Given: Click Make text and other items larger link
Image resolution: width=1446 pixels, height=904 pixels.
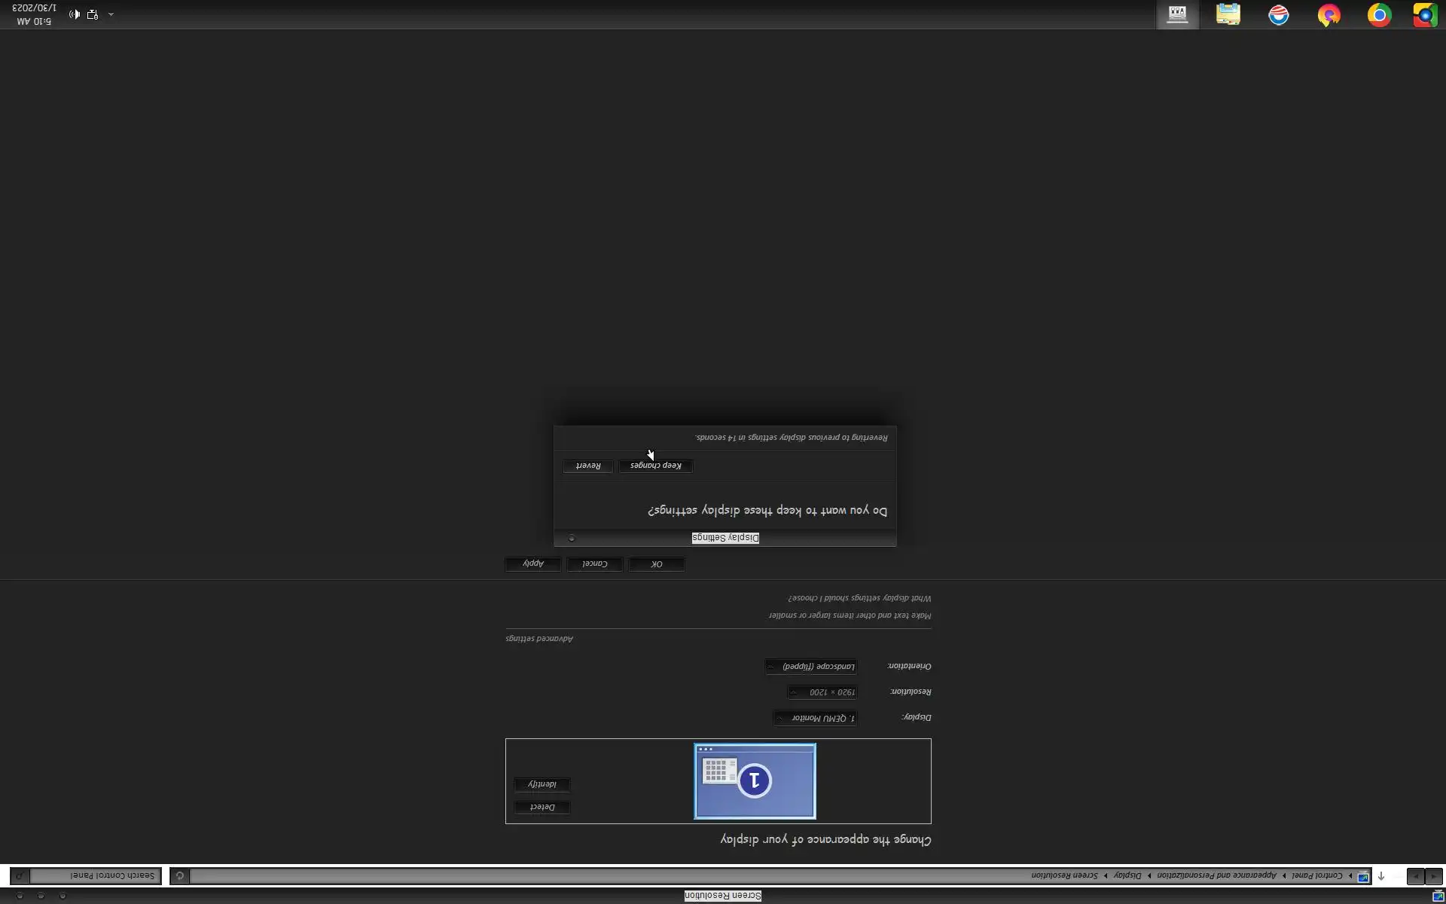Looking at the screenshot, I should 850,615.
